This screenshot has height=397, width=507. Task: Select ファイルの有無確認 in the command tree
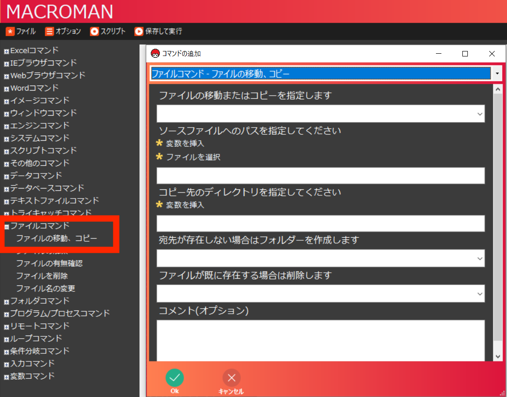pyautogui.click(x=50, y=264)
